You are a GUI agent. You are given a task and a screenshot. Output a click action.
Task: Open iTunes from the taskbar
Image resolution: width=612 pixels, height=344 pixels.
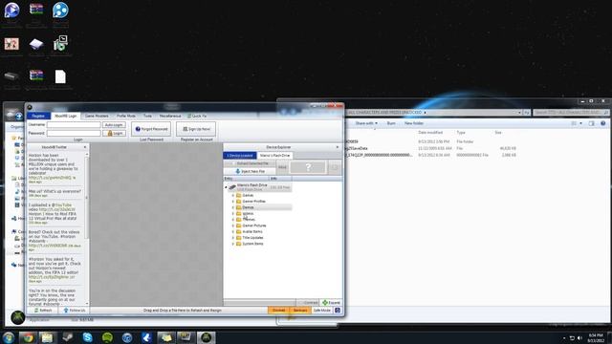pos(127,337)
